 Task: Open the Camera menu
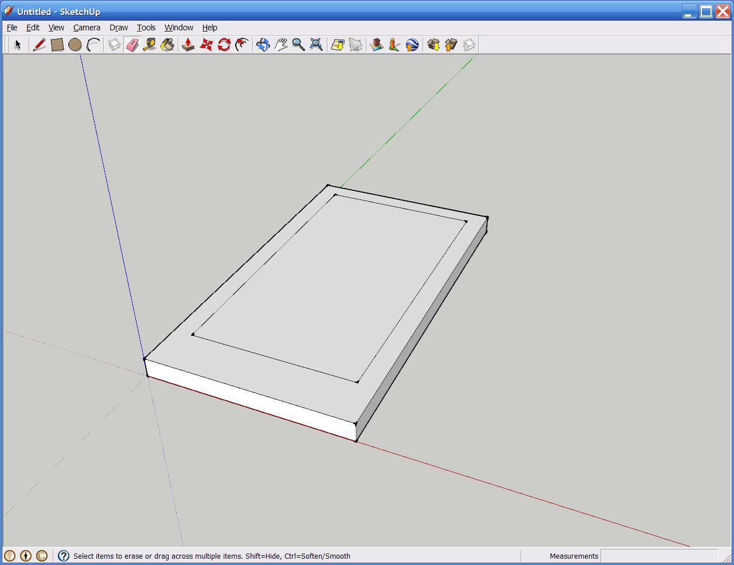(x=87, y=28)
